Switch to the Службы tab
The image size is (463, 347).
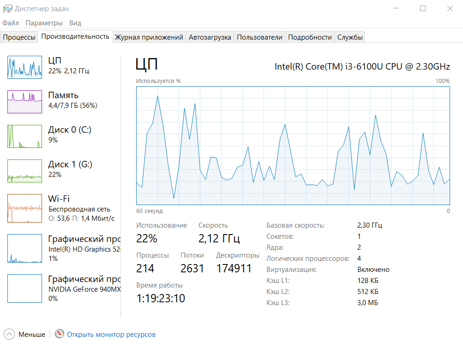click(x=350, y=37)
